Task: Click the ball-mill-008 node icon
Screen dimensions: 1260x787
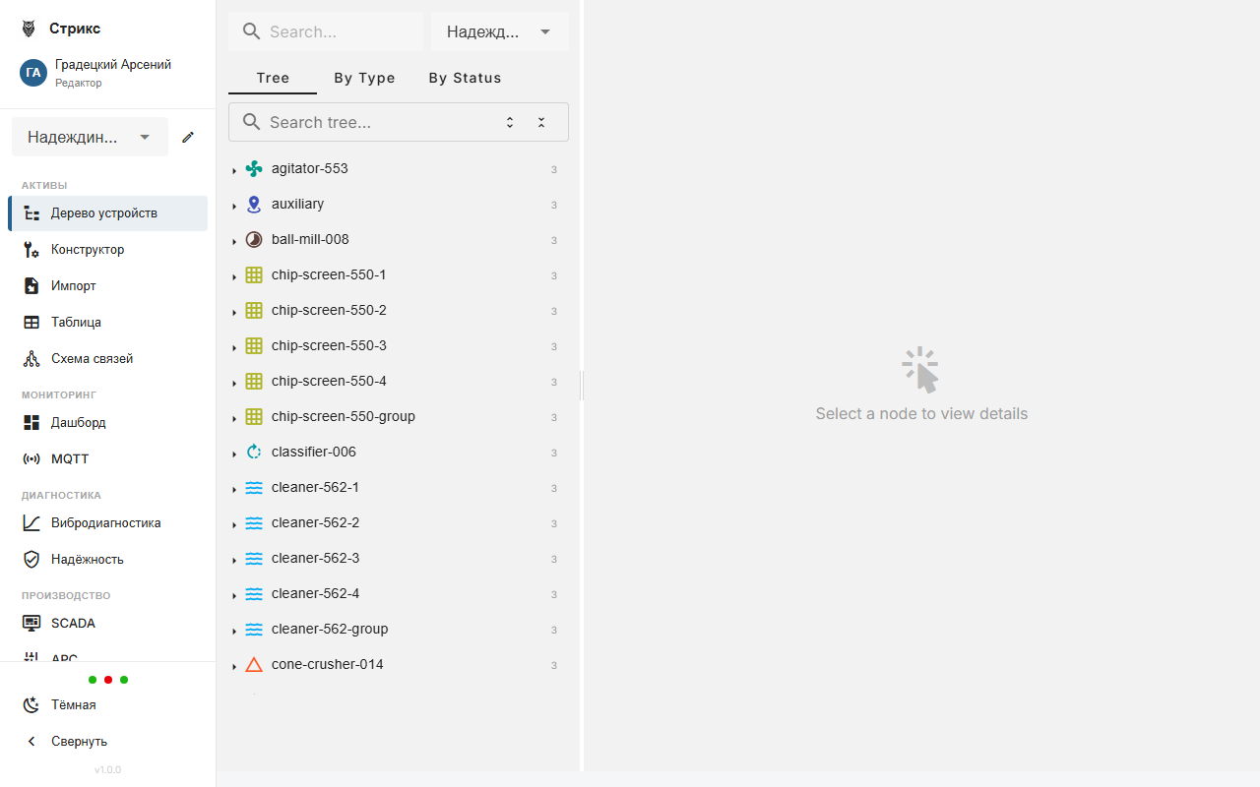Action: click(x=254, y=240)
